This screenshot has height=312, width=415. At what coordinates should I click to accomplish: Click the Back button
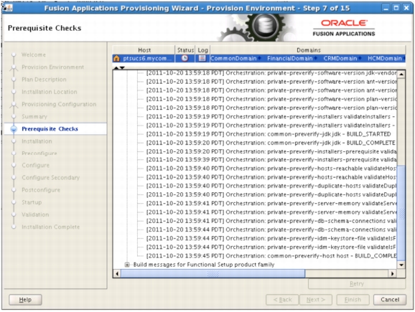[x=282, y=300]
